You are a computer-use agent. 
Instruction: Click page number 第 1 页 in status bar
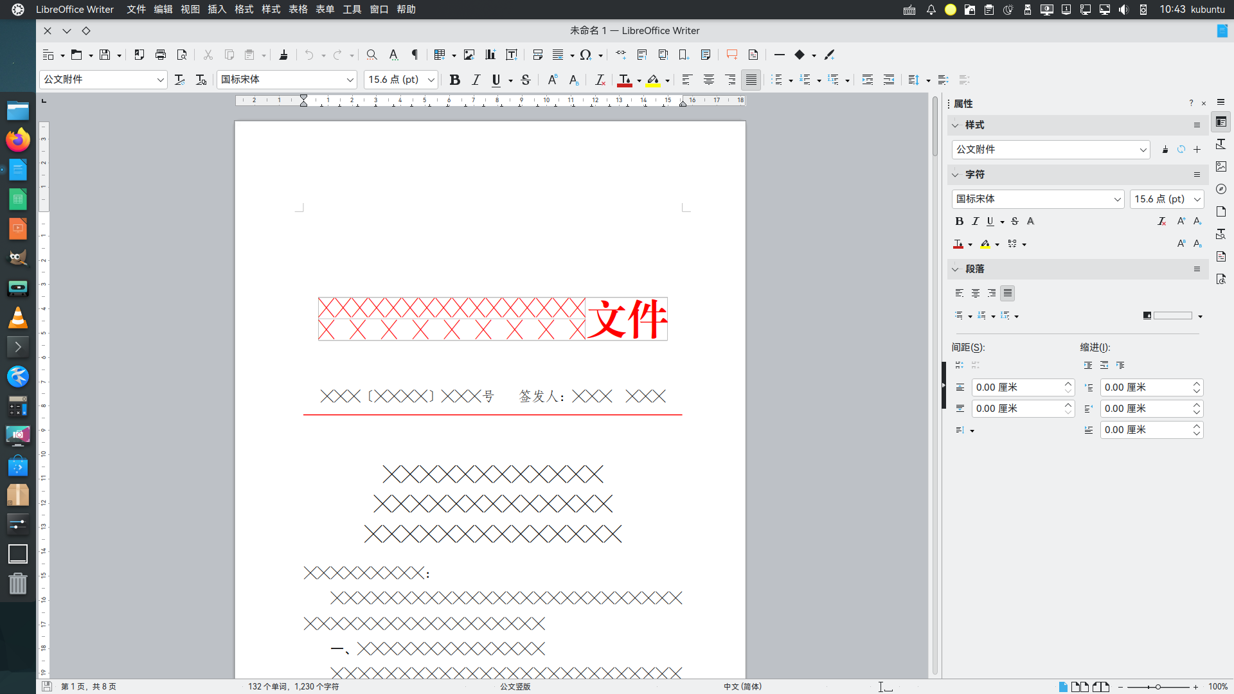pos(89,686)
